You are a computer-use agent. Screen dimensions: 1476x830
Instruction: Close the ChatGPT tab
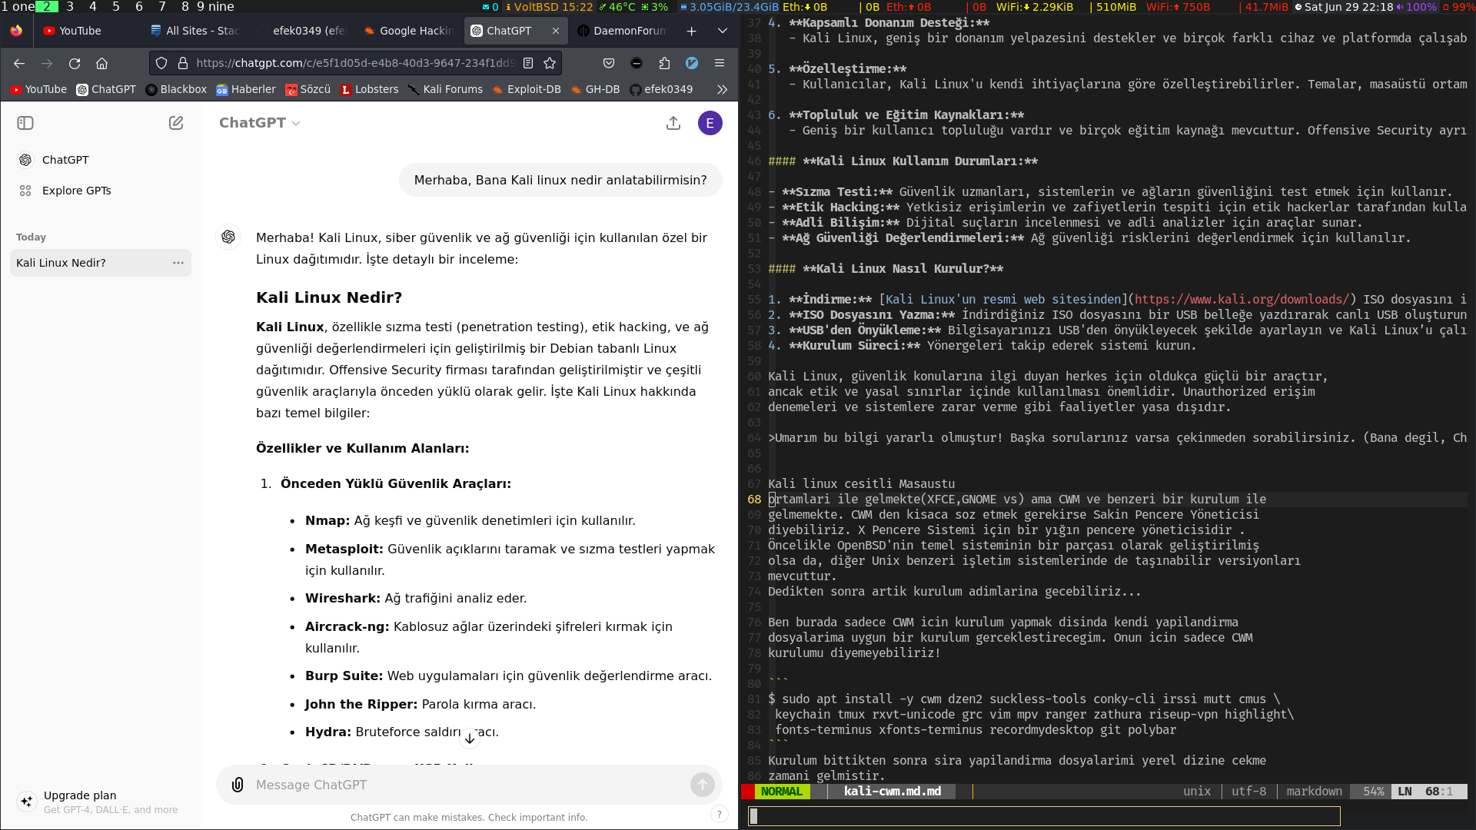tap(556, 31)
